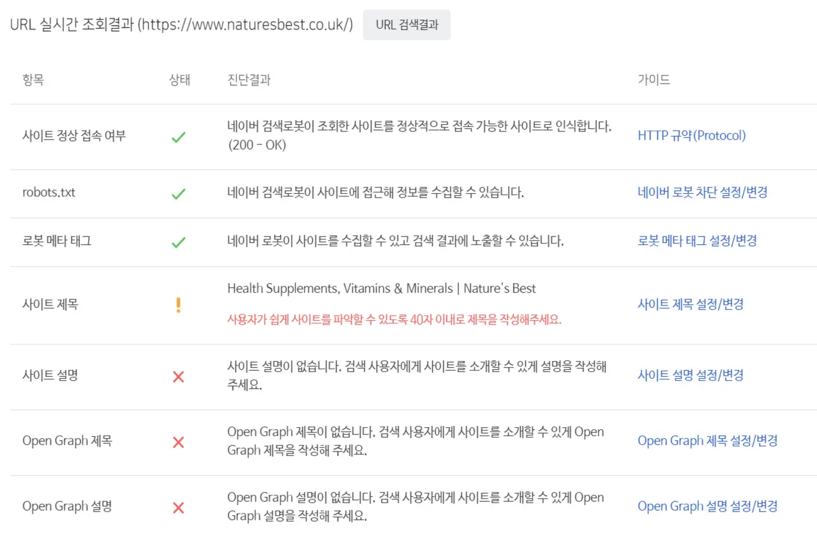
Task: Open the Open Graph 설명 설정/변경 link
Action: tap(707, 506)
